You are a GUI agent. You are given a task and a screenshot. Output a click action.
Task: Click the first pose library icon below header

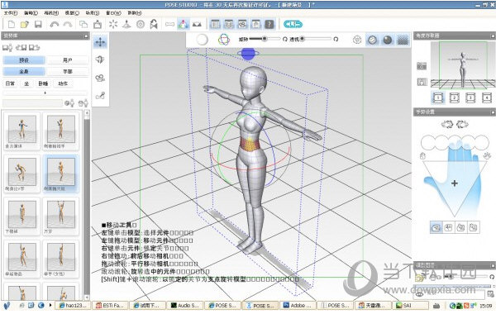(x=7, y=47)
